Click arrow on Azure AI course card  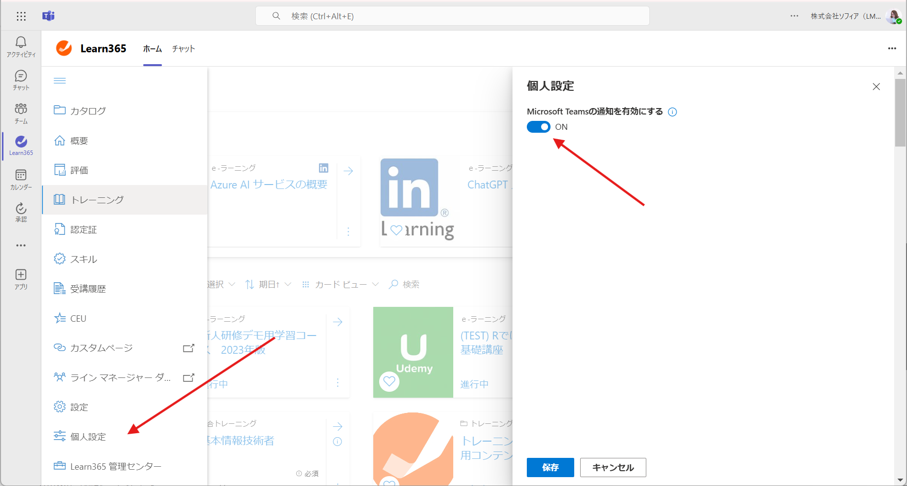pyautogui.click(x=349, y=171)
